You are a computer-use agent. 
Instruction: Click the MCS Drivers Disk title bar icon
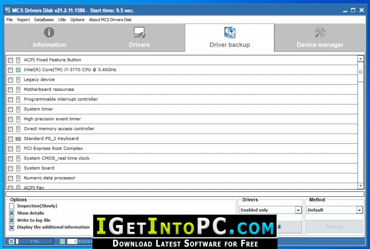click(8, 10)
